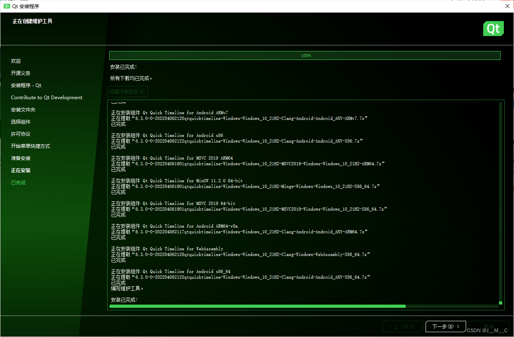Select the green 已完成 step in the sidebar
Screen dimensions: 514x337
(18, 183)
